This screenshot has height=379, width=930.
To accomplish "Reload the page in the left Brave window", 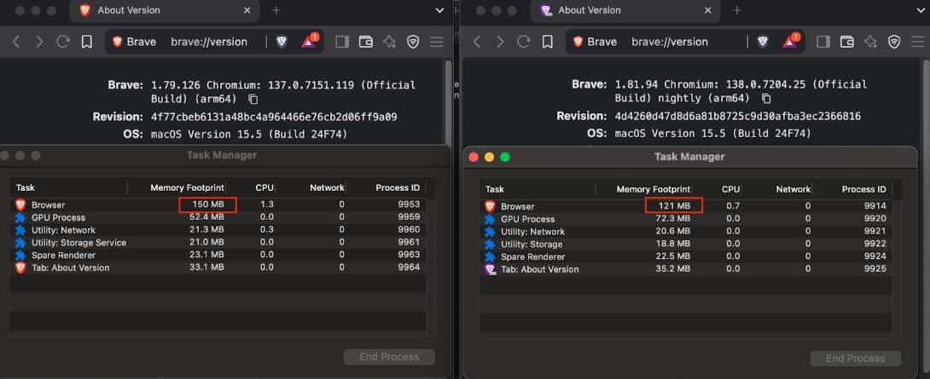I will click(x=63, y=42).
